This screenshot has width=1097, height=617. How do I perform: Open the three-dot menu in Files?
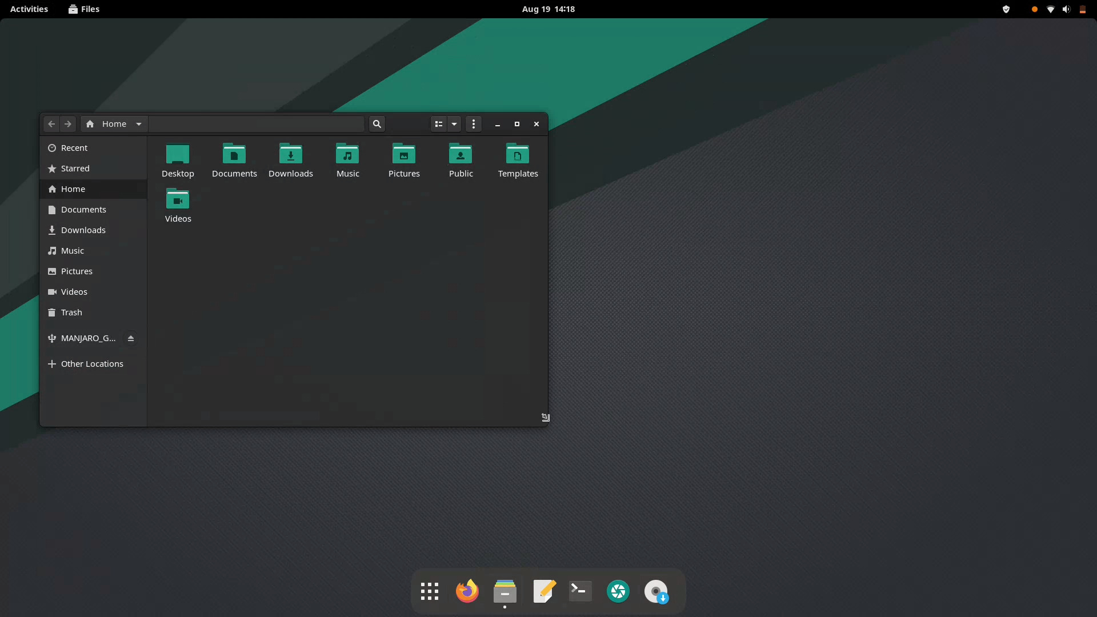tap(474, 123)
